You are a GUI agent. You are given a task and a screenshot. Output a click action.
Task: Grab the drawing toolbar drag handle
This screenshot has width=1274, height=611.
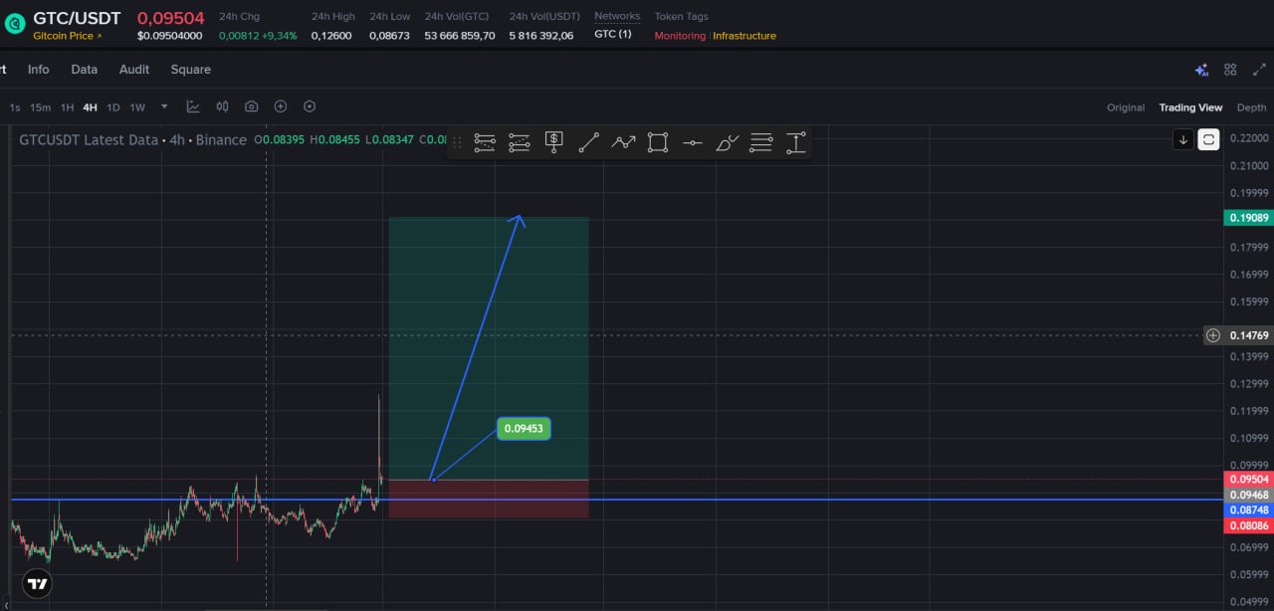point(458,142)
